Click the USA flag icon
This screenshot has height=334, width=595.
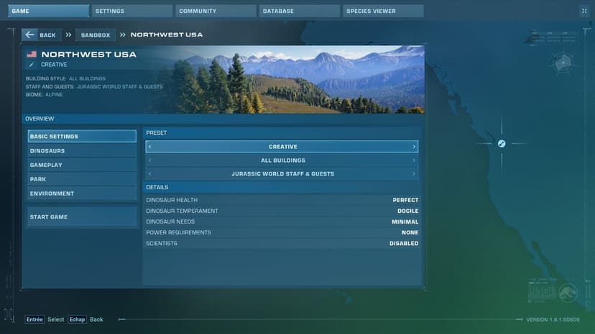pyautogui.click(x=32, y=54)
